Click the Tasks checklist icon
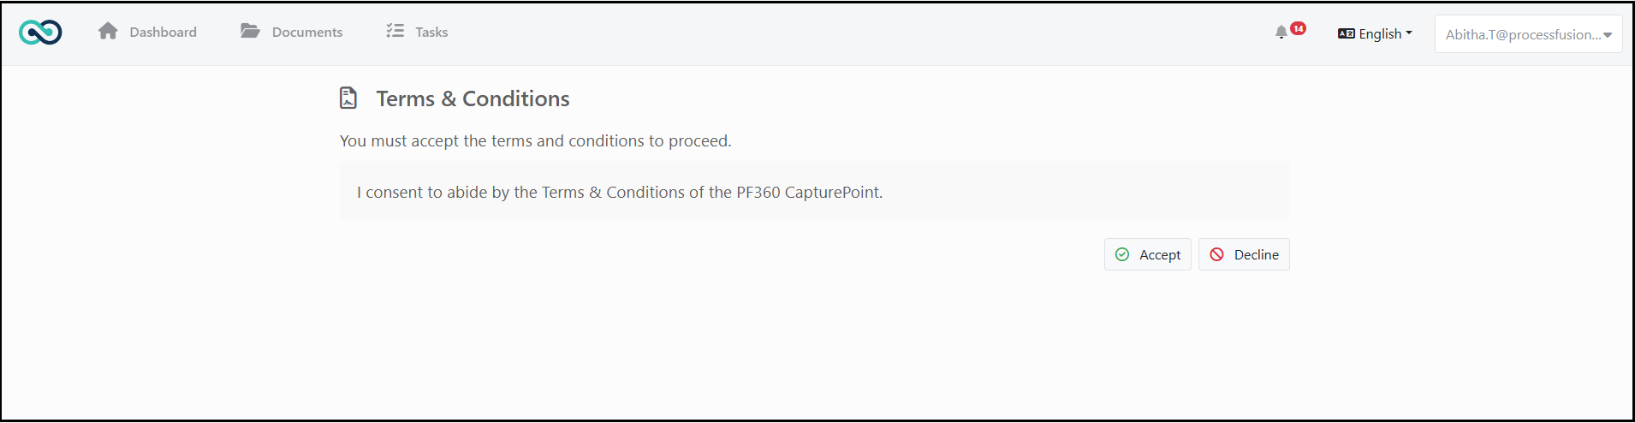 395,31
